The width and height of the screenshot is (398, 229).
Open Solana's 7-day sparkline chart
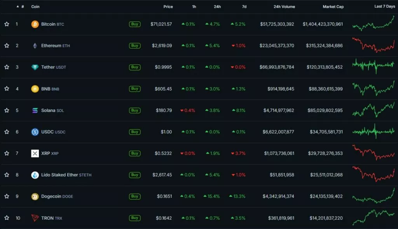[374, 109]
